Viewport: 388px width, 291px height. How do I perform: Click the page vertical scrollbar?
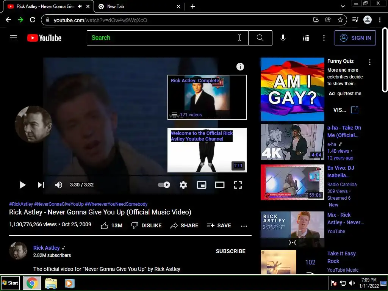(385, 60)
